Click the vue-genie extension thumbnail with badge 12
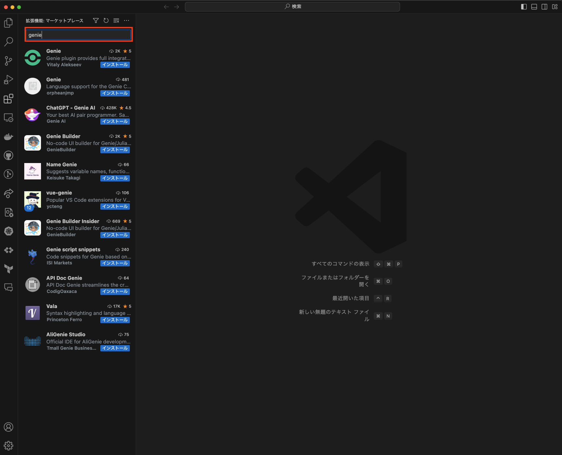Screen dimensions: 562x455 coord(32,199)
